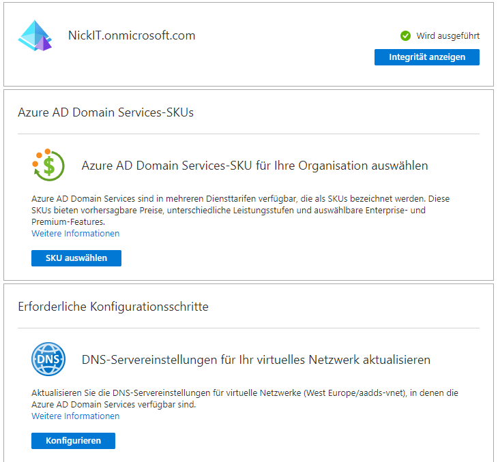498x462 pixels.
Task: Click the SKU dollar sign icon
Action: 48,165
